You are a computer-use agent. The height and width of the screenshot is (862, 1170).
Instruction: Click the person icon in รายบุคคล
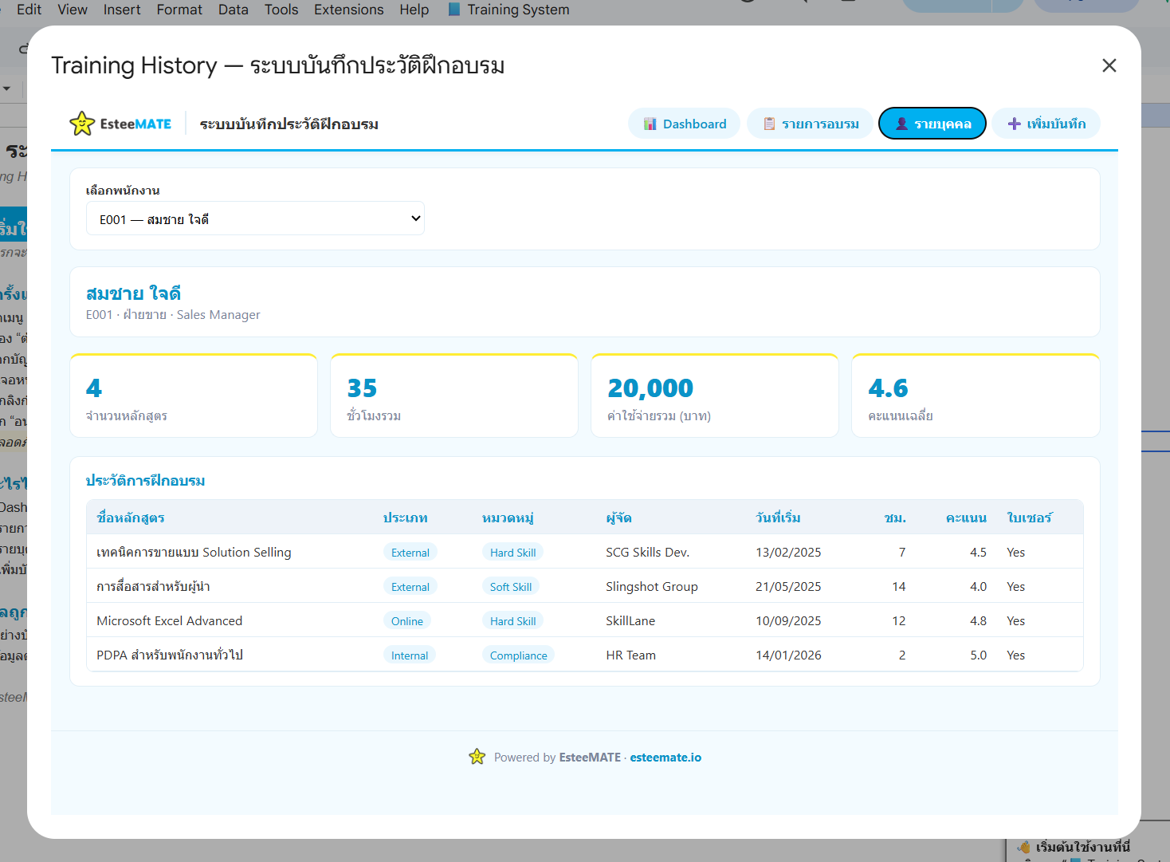tap(901, 124)
